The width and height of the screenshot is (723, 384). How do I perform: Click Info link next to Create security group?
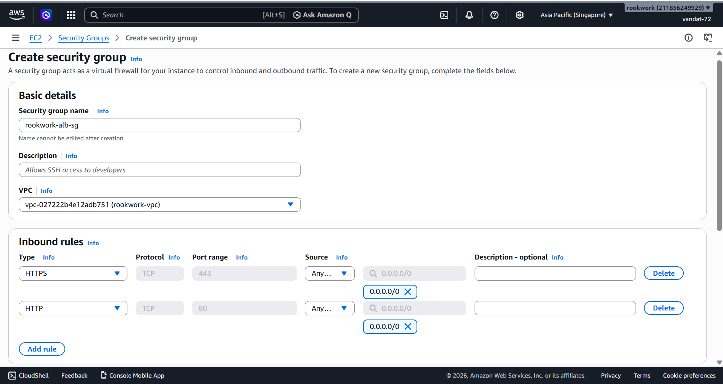[x=136, y=59]
